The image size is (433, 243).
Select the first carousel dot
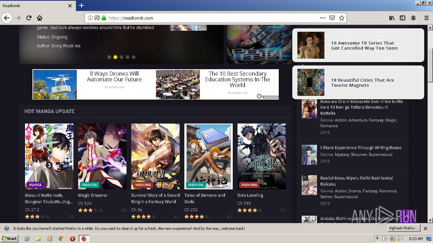point(109,57)
